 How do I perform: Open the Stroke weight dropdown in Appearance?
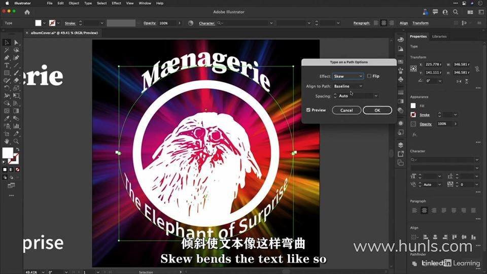[x=456, y=115]
